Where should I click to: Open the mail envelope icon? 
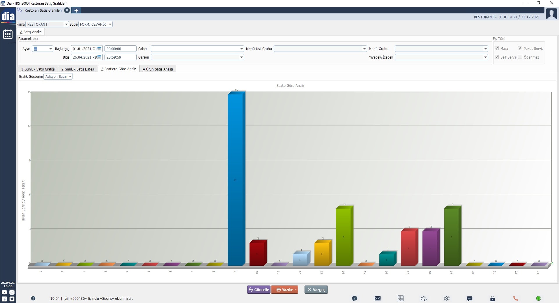(378, 298)
